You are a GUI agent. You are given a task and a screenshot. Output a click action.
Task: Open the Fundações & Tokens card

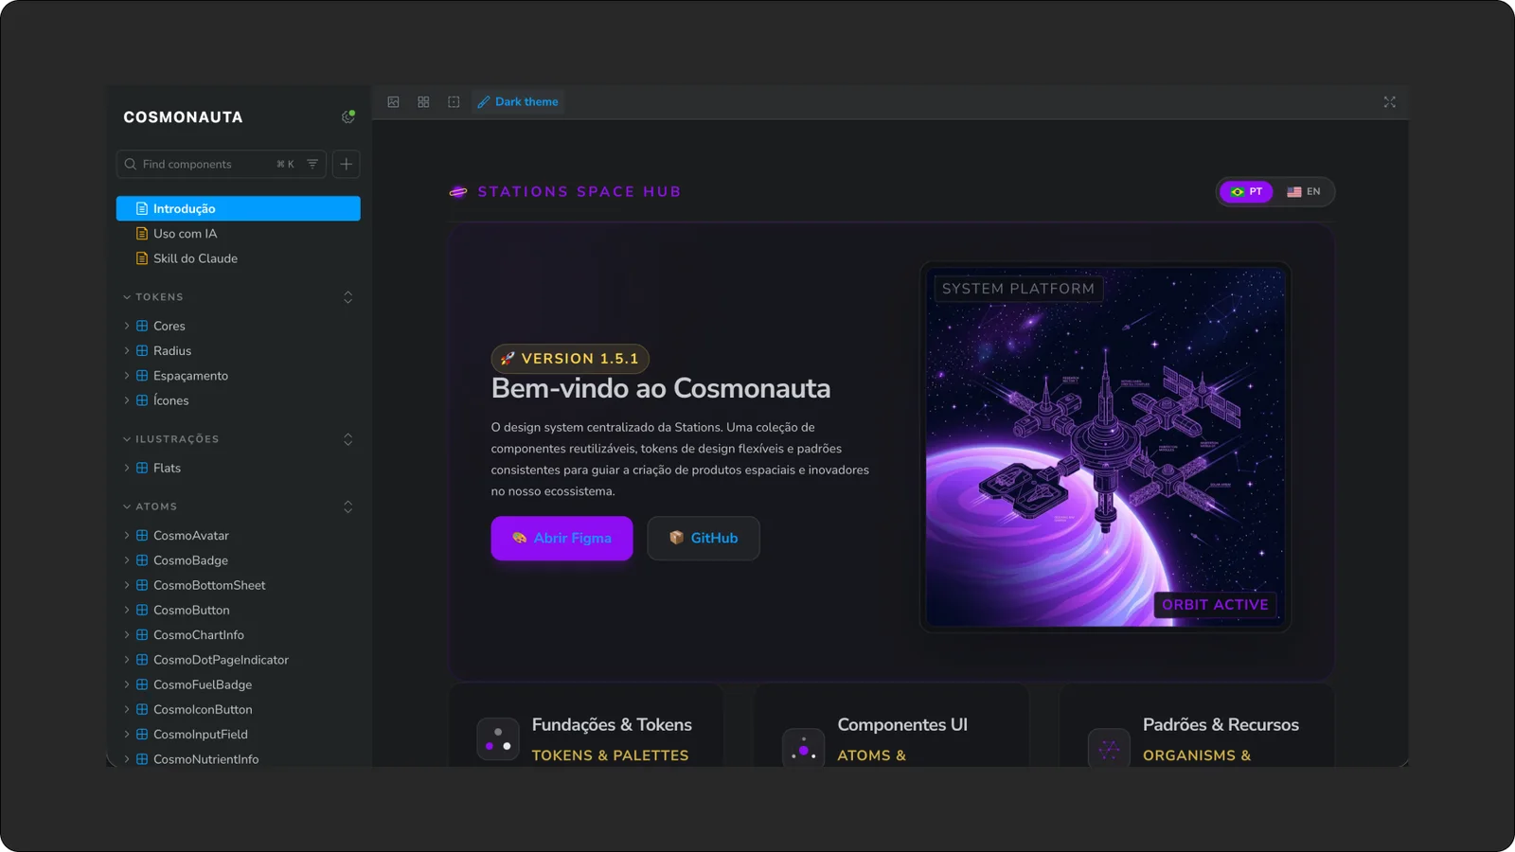tap(586, 726)
